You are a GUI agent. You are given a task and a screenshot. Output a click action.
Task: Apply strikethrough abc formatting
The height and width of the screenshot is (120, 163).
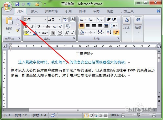point(48,26)
